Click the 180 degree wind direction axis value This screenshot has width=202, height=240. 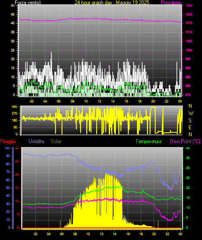click(15, 121)
